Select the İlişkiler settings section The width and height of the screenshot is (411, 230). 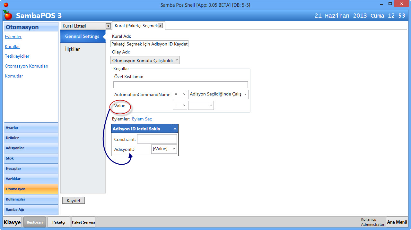tap(73, 49)
